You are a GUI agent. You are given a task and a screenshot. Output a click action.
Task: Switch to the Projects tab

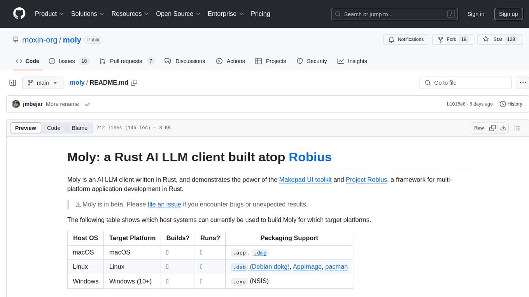click(x=271, y=61)
